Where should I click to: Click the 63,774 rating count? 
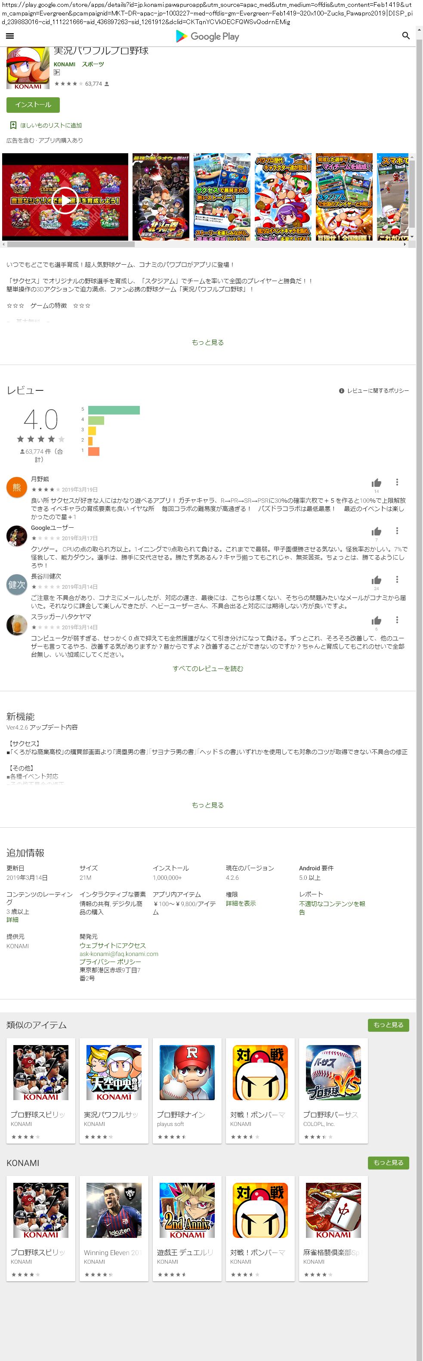click(93, 84)
